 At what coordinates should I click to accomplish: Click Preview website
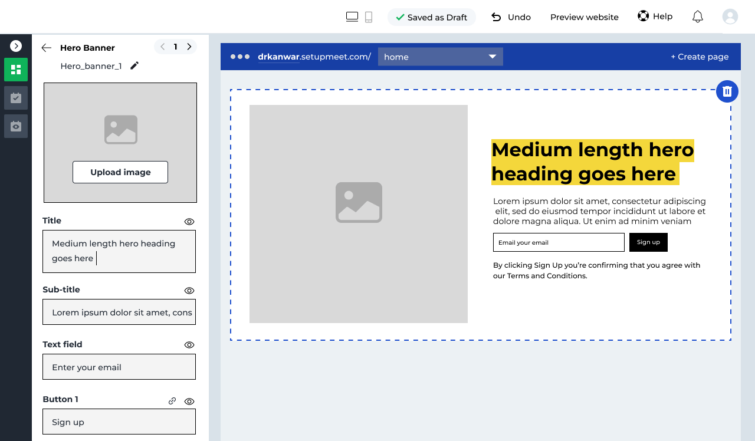tap(584, 17)
